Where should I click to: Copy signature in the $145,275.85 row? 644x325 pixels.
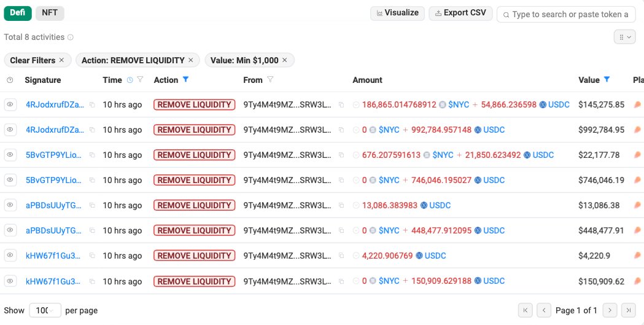pos(92,105)
